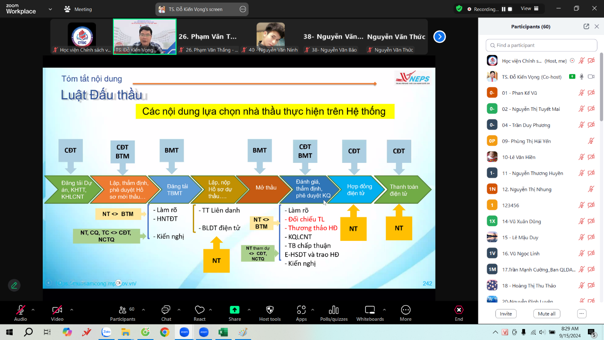This screenshot has height=340, width=604.
Task: Open the Apps menu icon
Action: (301, 310)
